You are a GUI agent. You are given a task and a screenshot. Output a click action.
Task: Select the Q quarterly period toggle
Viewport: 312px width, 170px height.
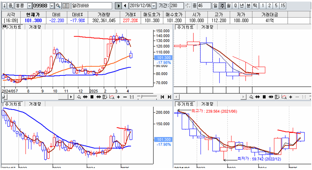point(235,6)
